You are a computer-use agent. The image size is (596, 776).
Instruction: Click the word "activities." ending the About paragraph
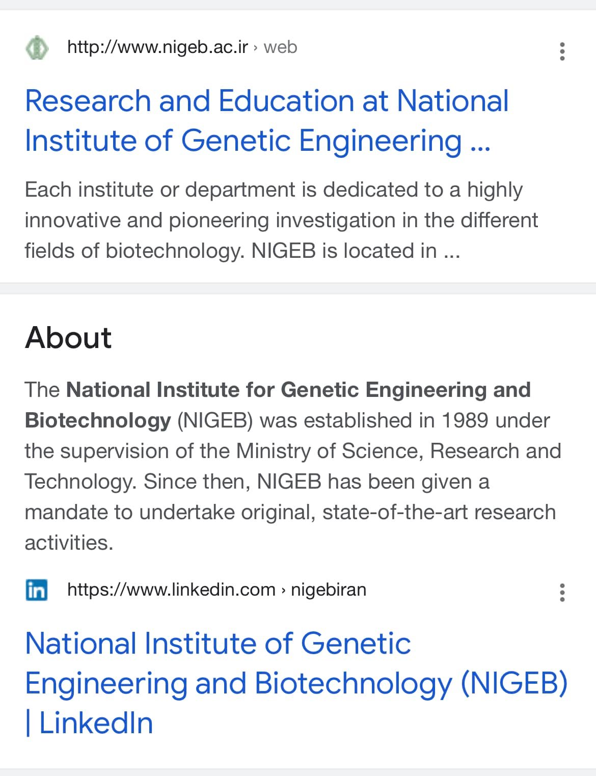(69, 543)
